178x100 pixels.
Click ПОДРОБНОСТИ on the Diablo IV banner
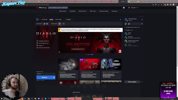pos(78,49)
